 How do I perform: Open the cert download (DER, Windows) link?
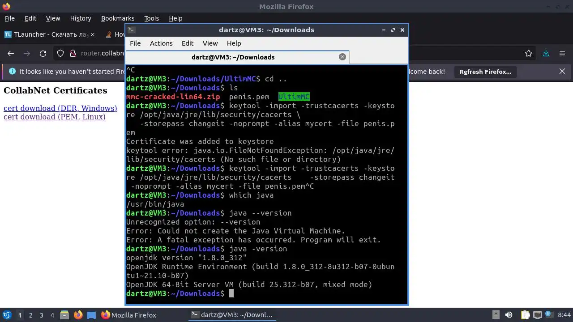click(x=60, y=108)
